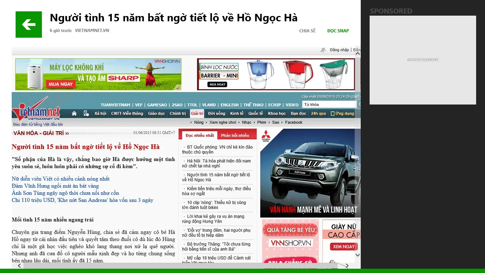Screen dimensions: 485x273
Task: Select Bạn đọc menu item
Action: pos(299,114)
